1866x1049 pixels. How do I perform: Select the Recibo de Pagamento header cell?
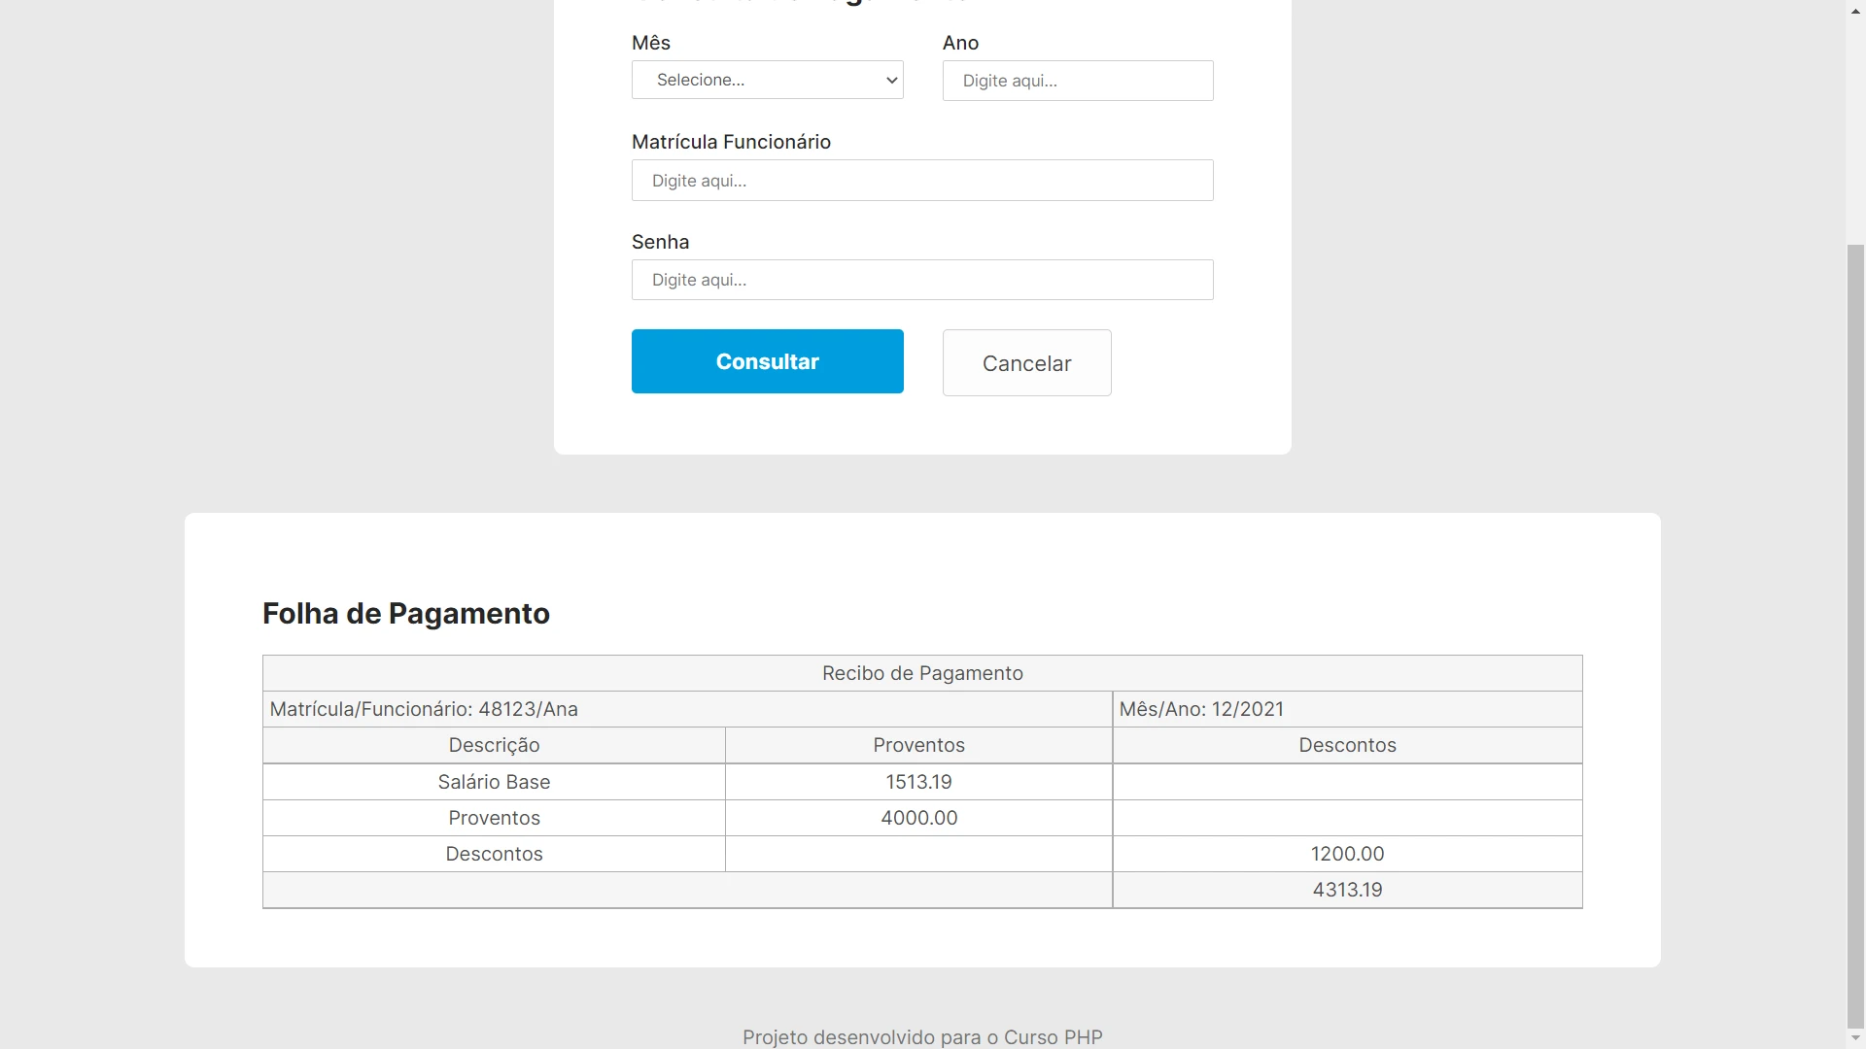coord(922,673)
